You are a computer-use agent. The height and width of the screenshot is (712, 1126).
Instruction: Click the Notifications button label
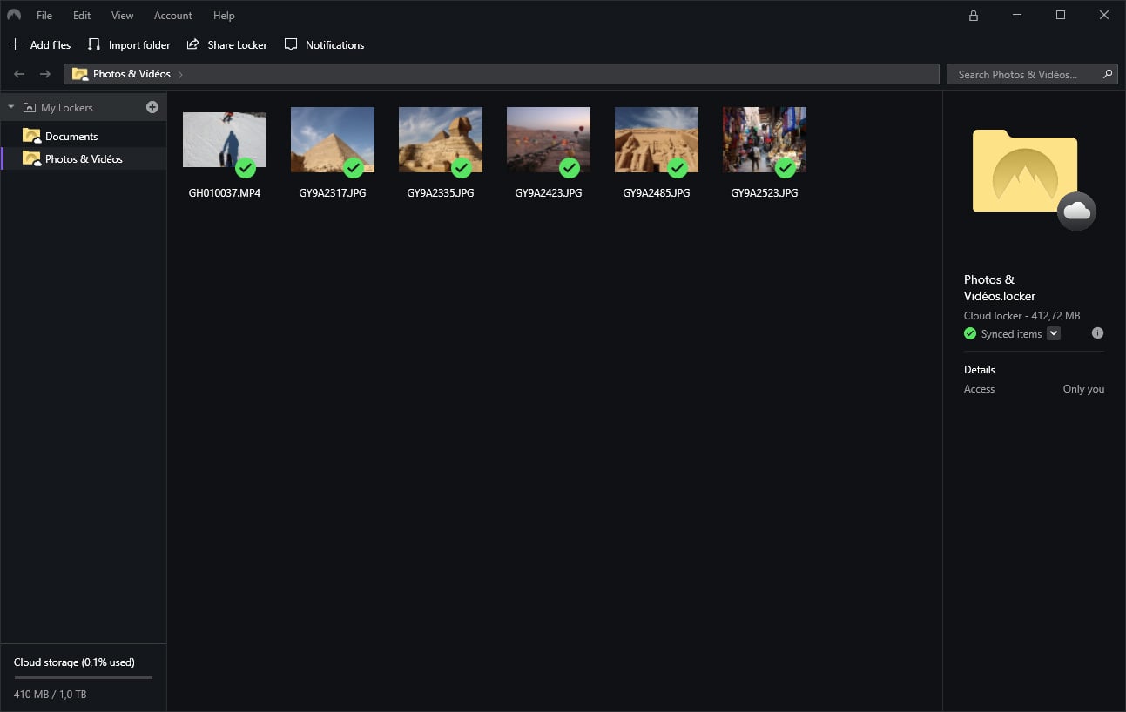[335, 45]
